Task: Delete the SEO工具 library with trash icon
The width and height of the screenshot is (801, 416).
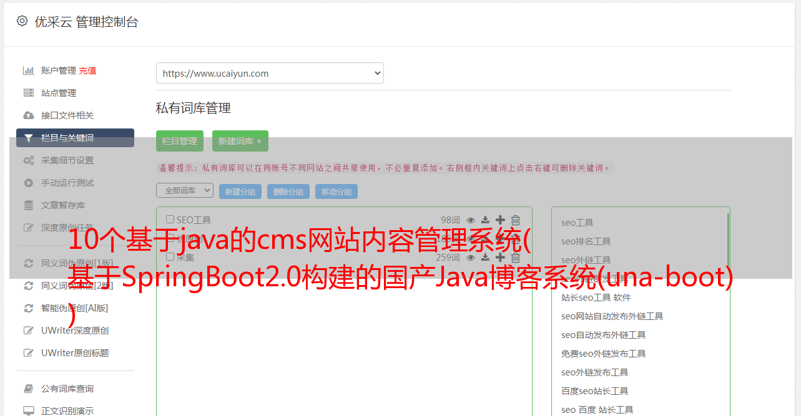Action: click(x=516, y=220)
